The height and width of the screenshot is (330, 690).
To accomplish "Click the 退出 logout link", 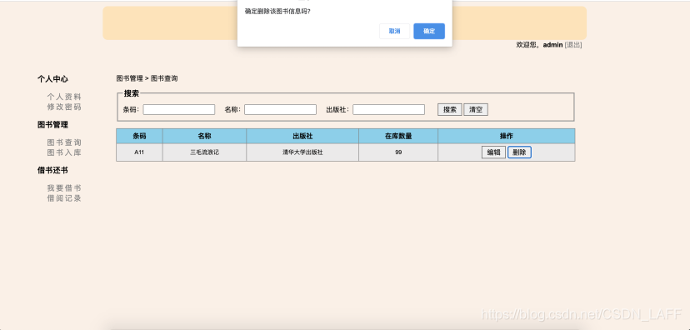I will pyautogui.click(x=573, y=45).
